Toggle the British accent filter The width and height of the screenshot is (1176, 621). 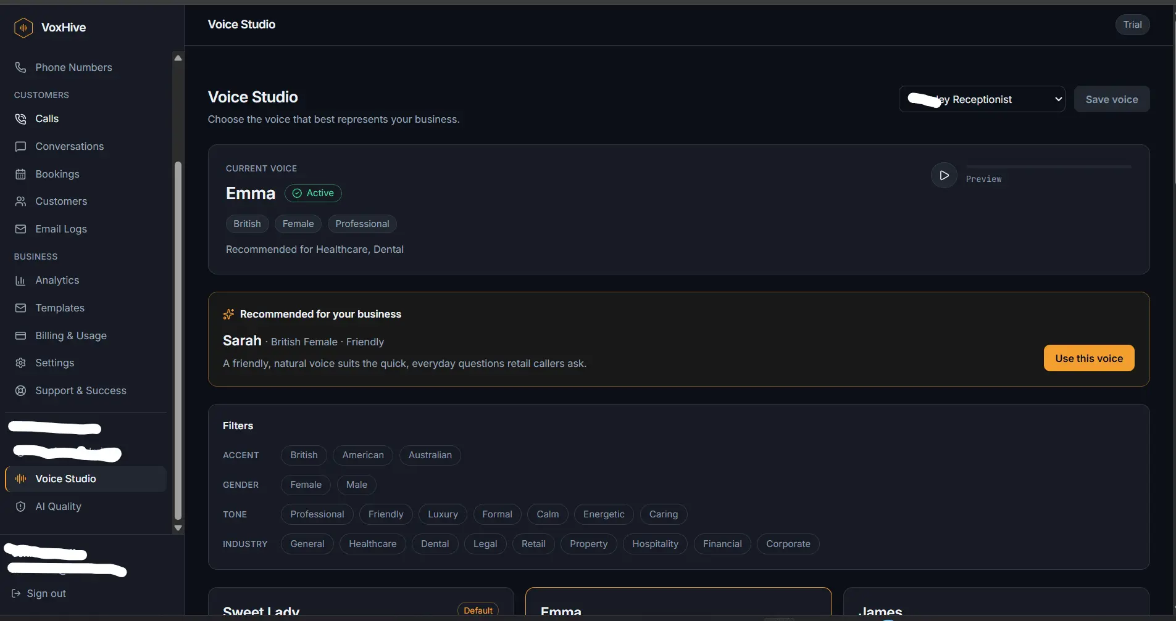tap(304, 455)
